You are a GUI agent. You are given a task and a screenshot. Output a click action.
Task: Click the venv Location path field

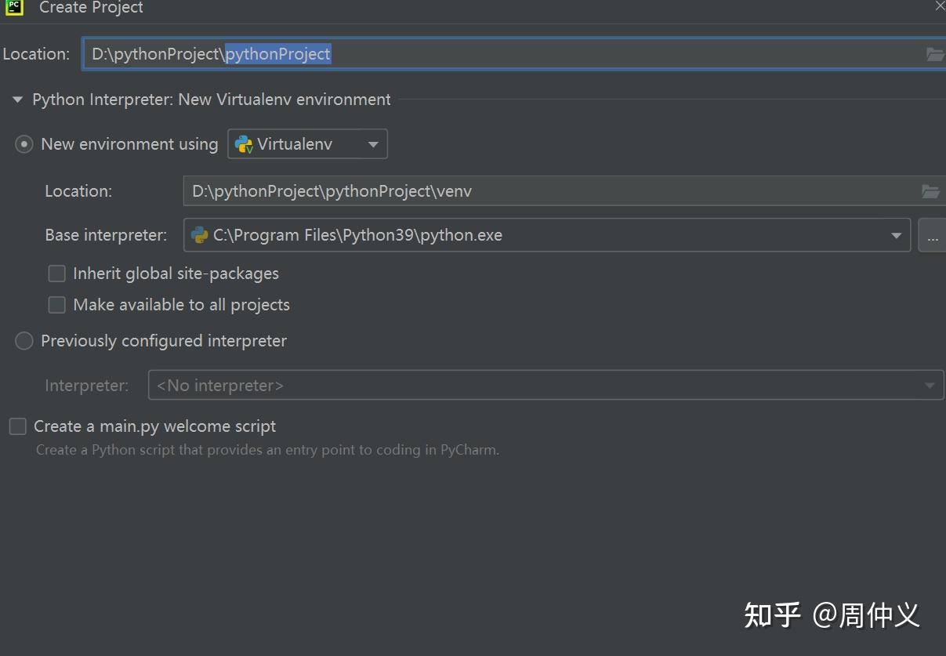tap(564, 191)
